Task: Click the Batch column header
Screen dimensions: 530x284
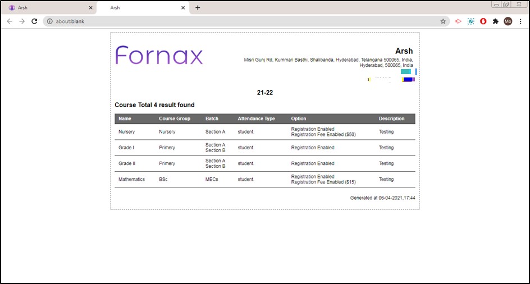Action: [x=212, y=118]
